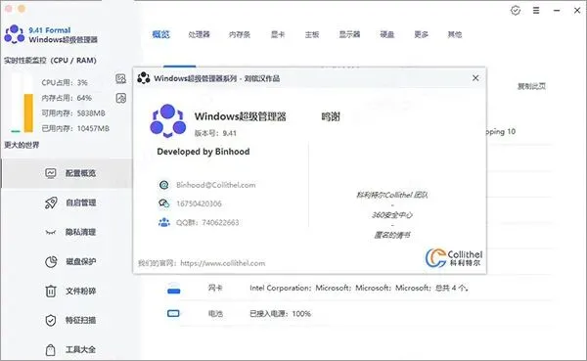The width and height of the screenshot is (587, 361).
Task: Open the 配置概览 sidebar icon
Action: click(x=51, y=173)
